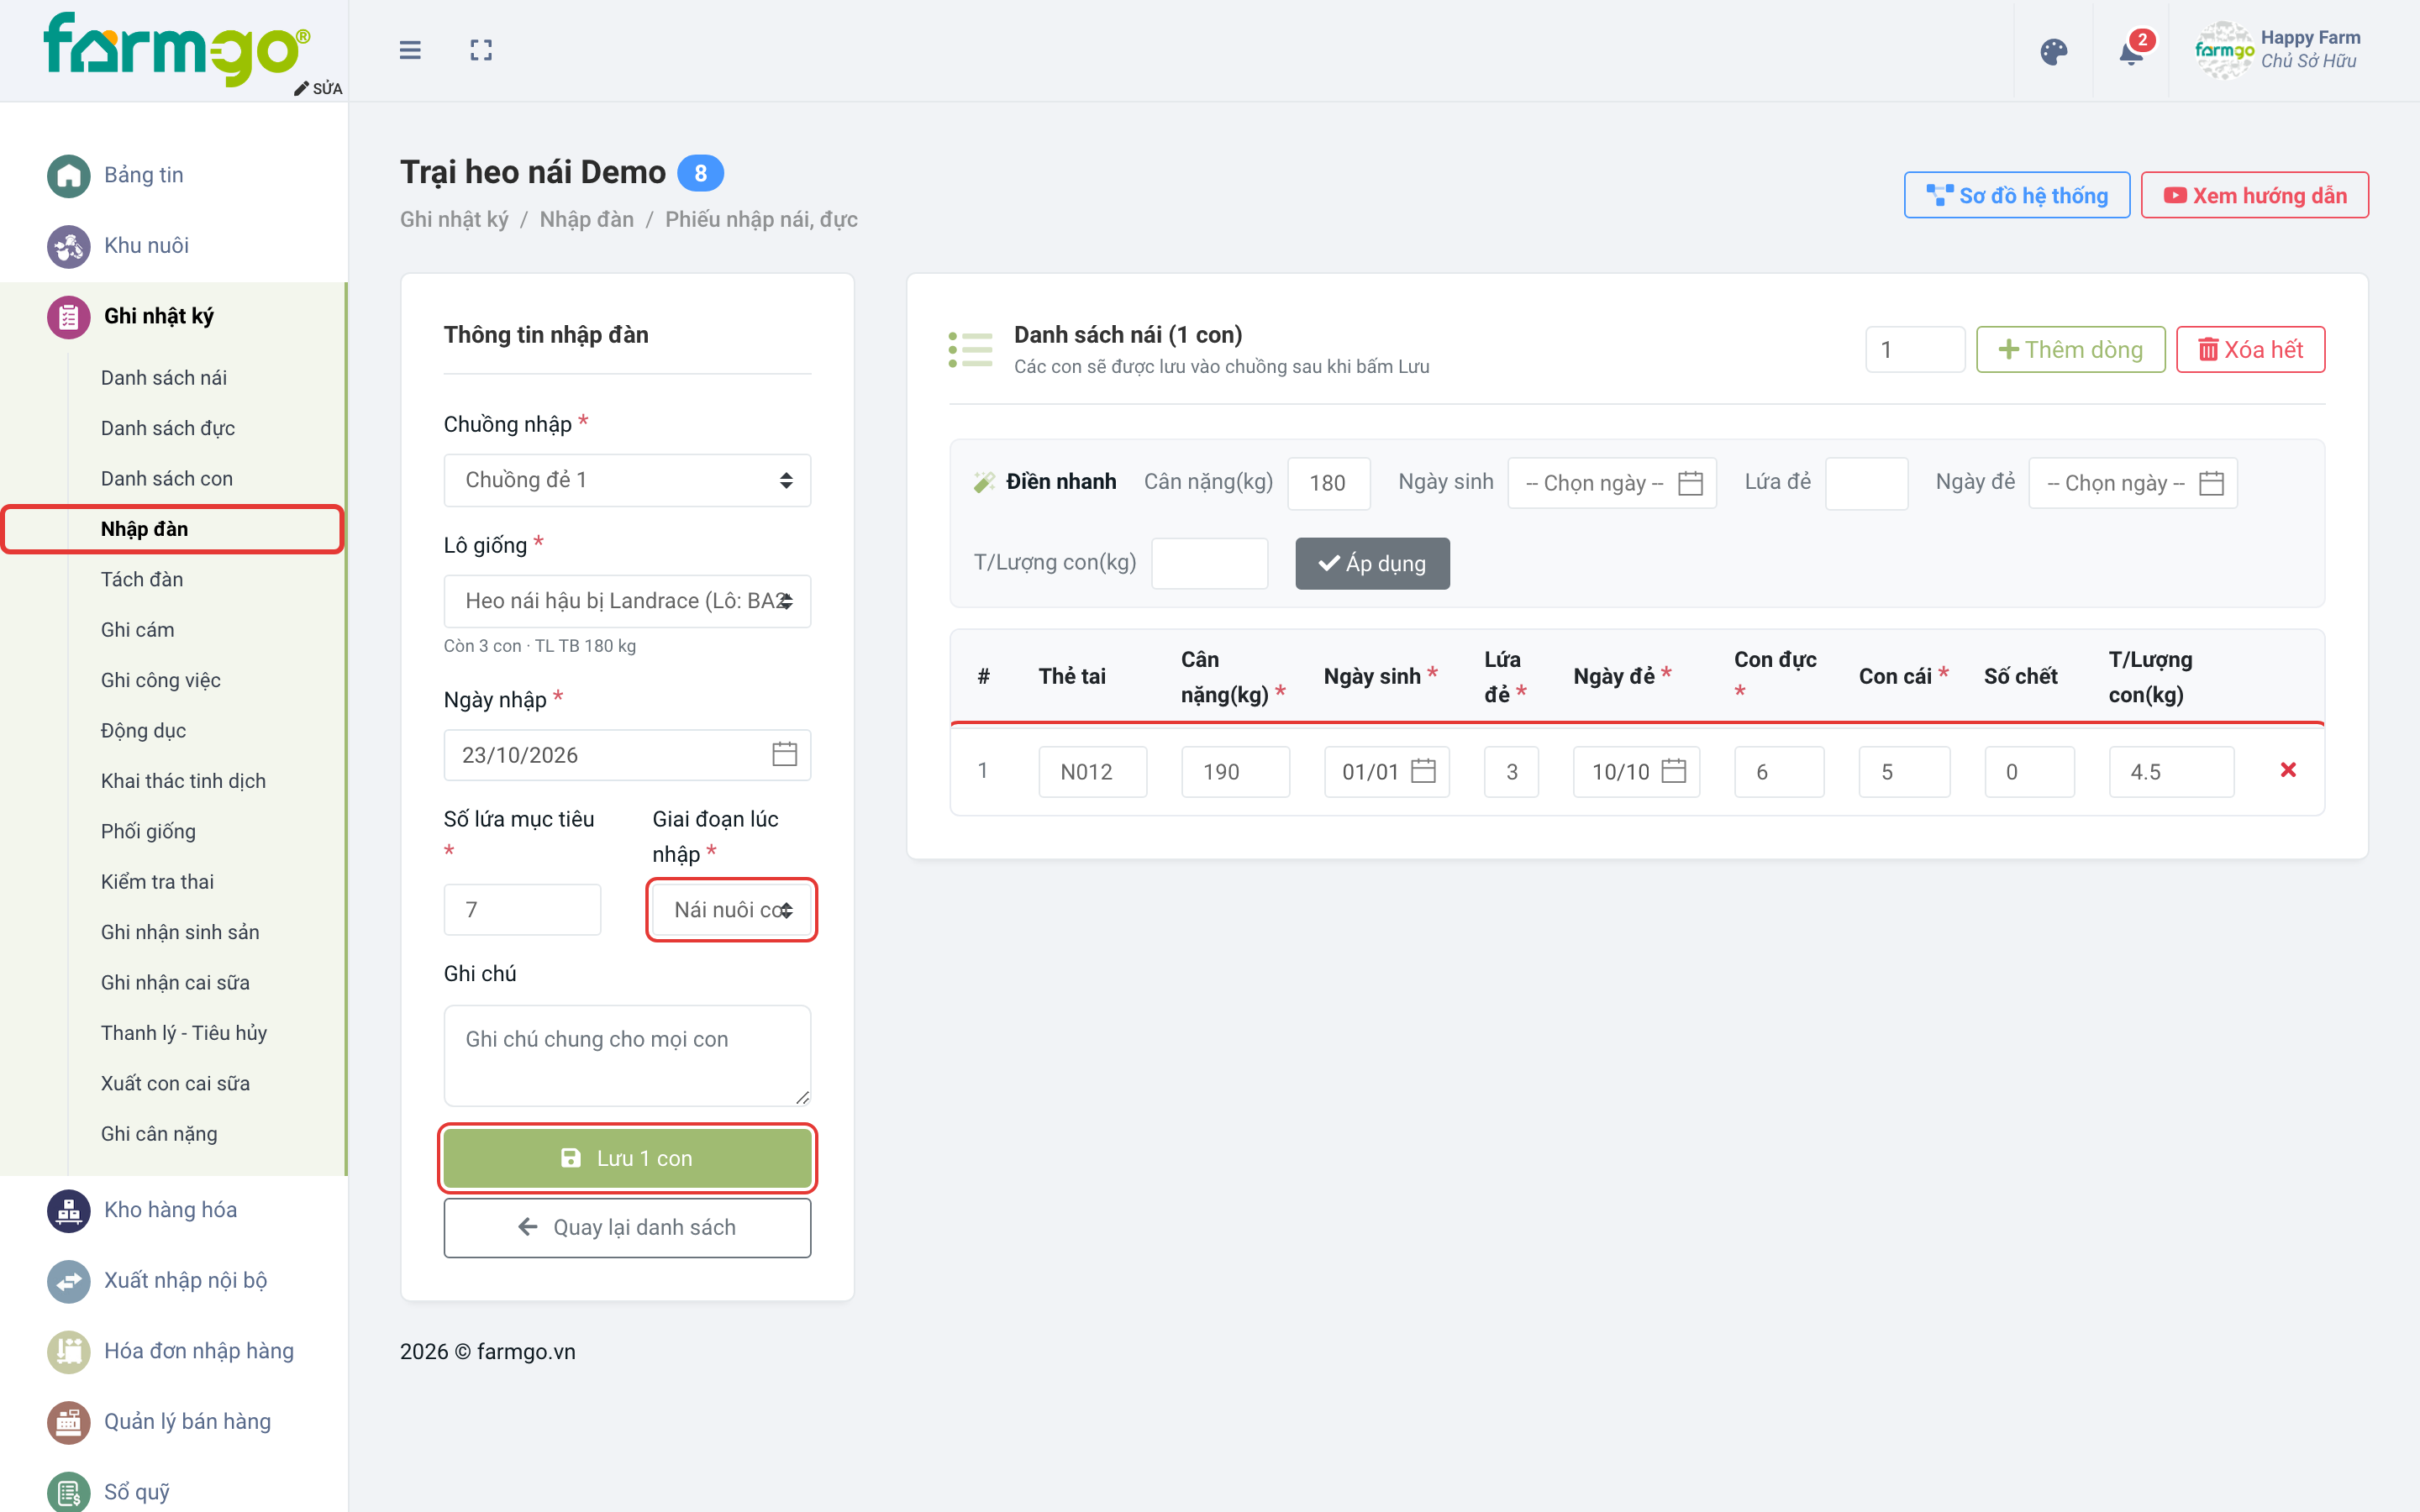
Task: Open Xem hướng dẫn video button
Action: point(2254,195)
